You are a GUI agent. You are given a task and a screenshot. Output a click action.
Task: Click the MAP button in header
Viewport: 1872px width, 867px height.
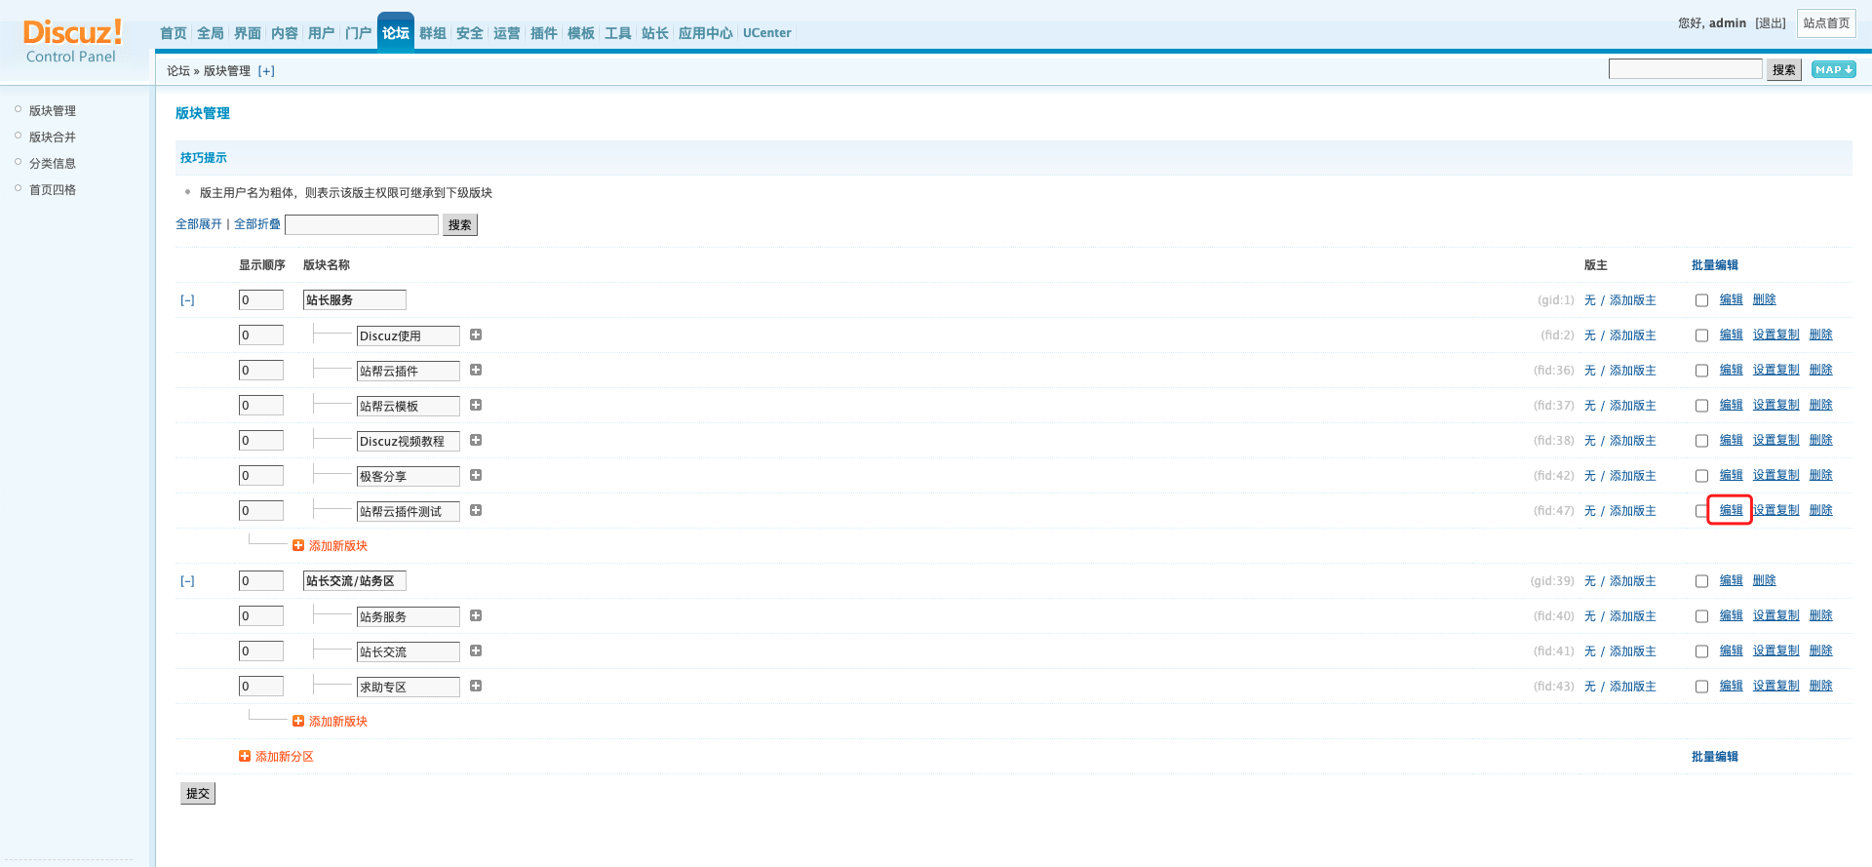click(x=1833, y=69)
